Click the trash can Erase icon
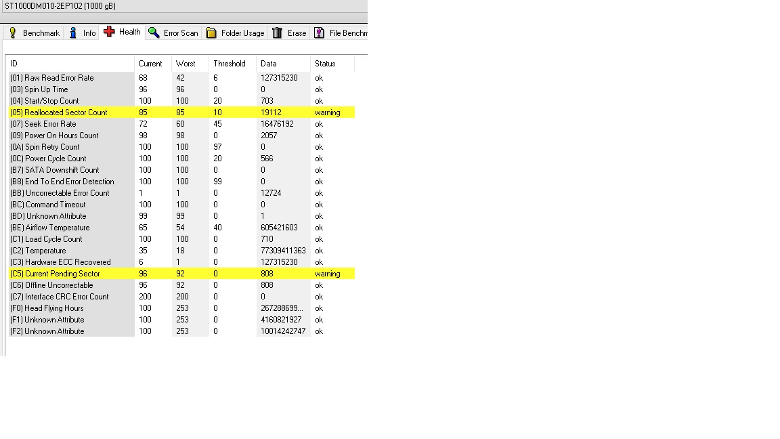 coord(278,33)
